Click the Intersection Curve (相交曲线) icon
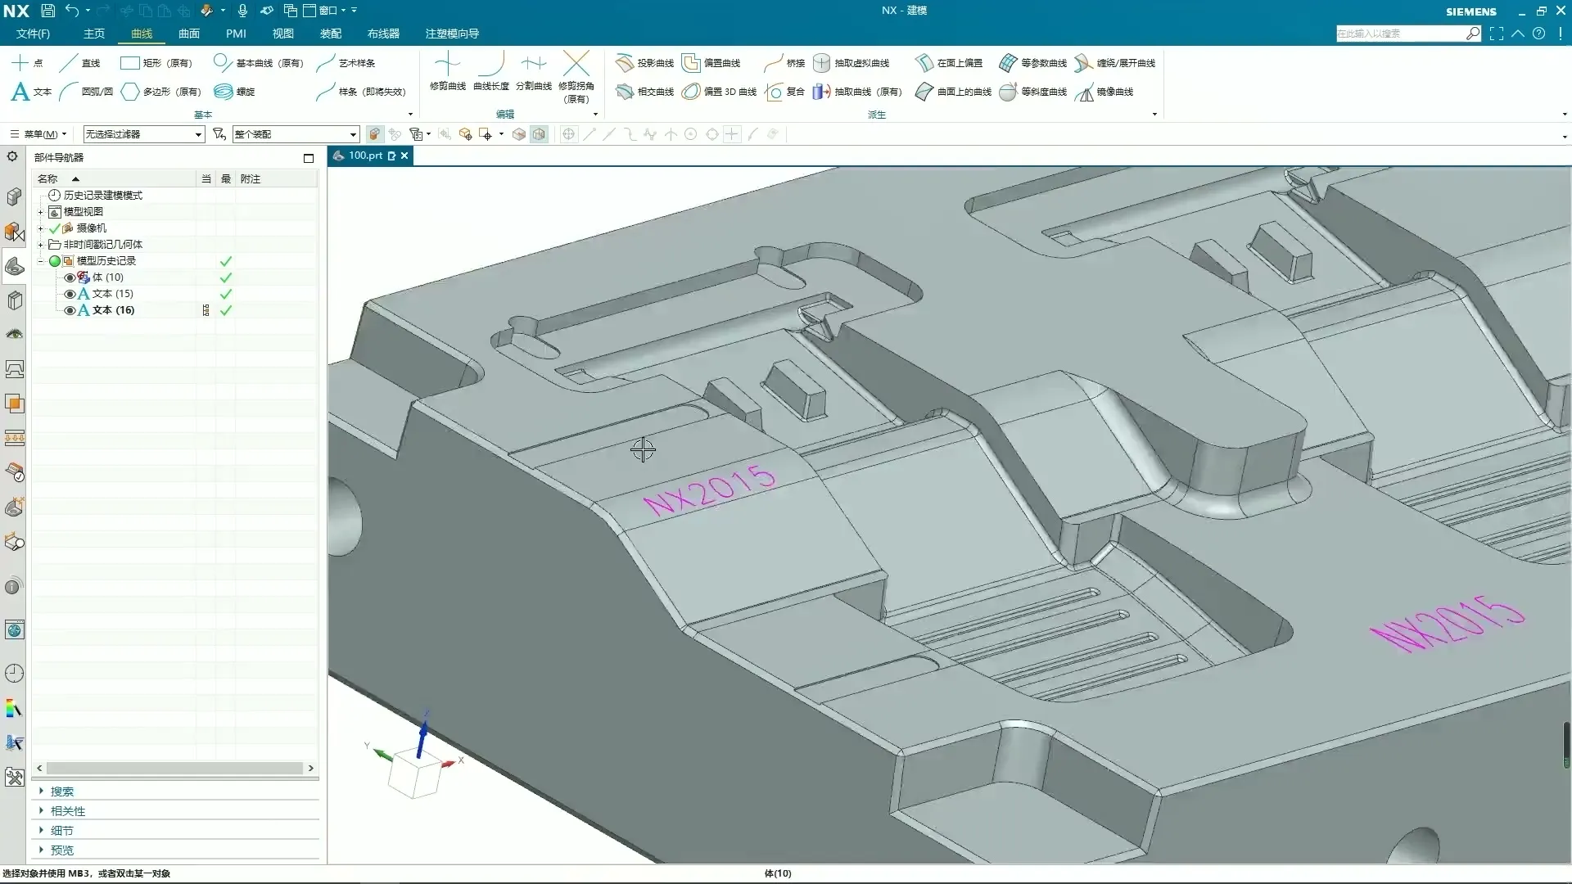 tap(625, 92)
